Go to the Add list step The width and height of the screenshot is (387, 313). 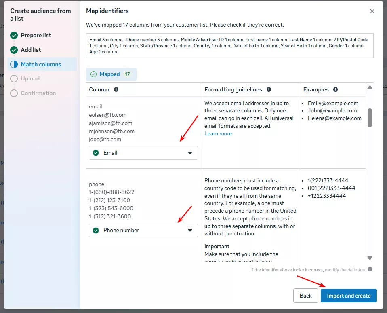31,50
